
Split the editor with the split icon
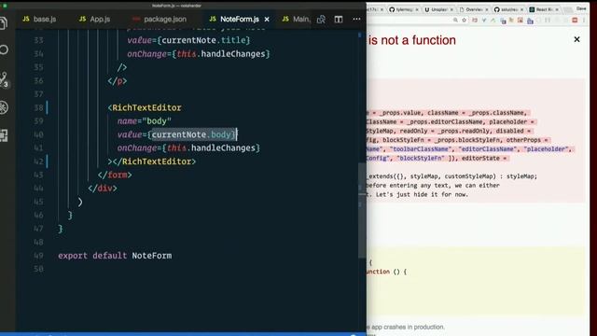click(x=339, y=19)
